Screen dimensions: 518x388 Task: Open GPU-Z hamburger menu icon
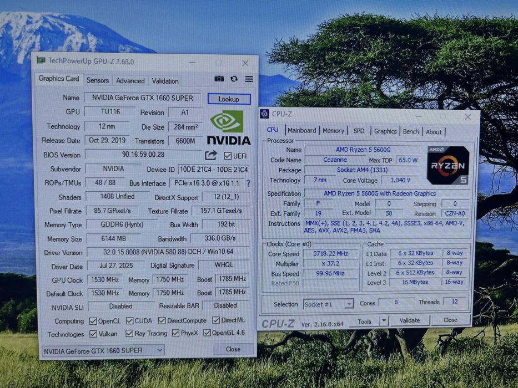pos(249,79)
